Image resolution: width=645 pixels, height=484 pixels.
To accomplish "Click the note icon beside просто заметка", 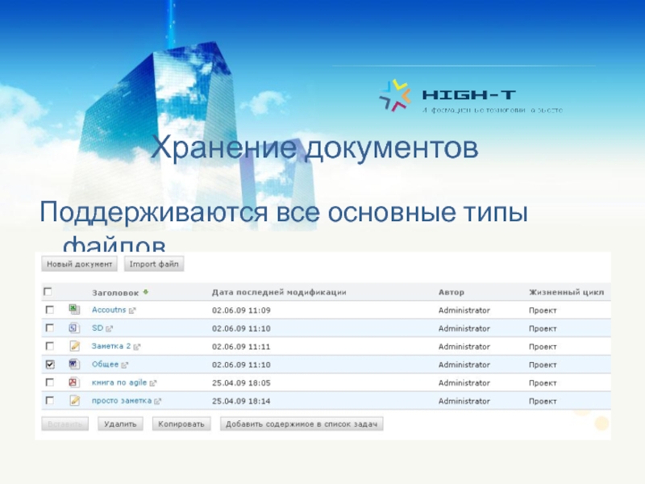I will (x=74, y=400).
